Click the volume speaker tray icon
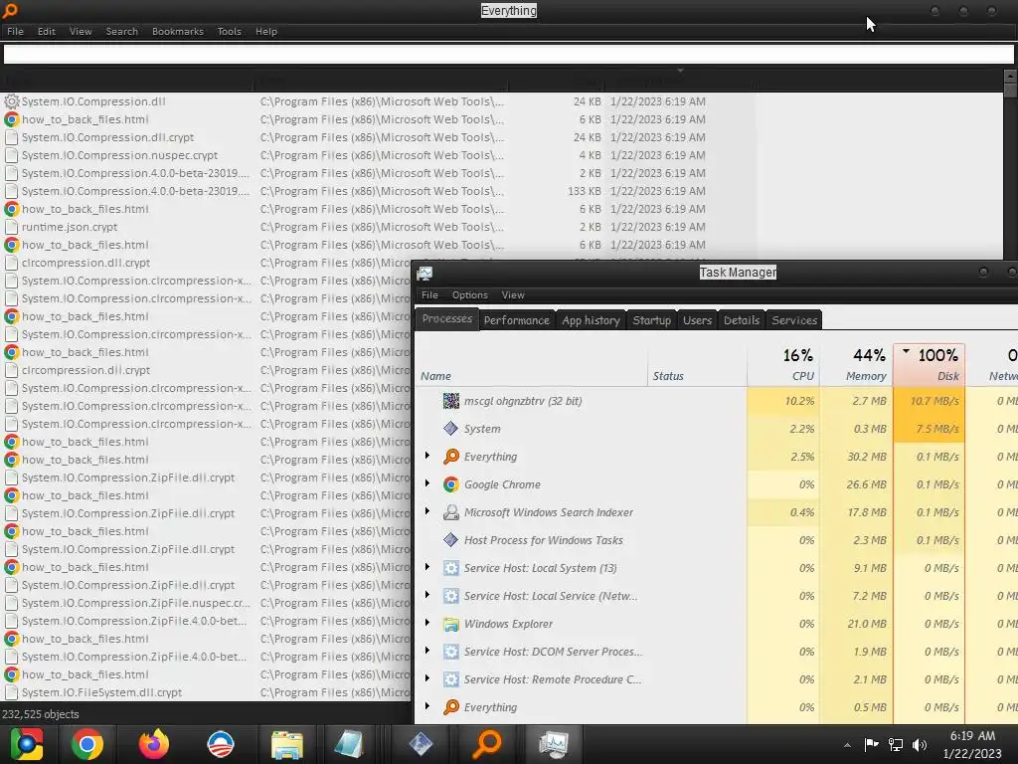Viewport: 1018px width, 764px height. pos(920,745)
